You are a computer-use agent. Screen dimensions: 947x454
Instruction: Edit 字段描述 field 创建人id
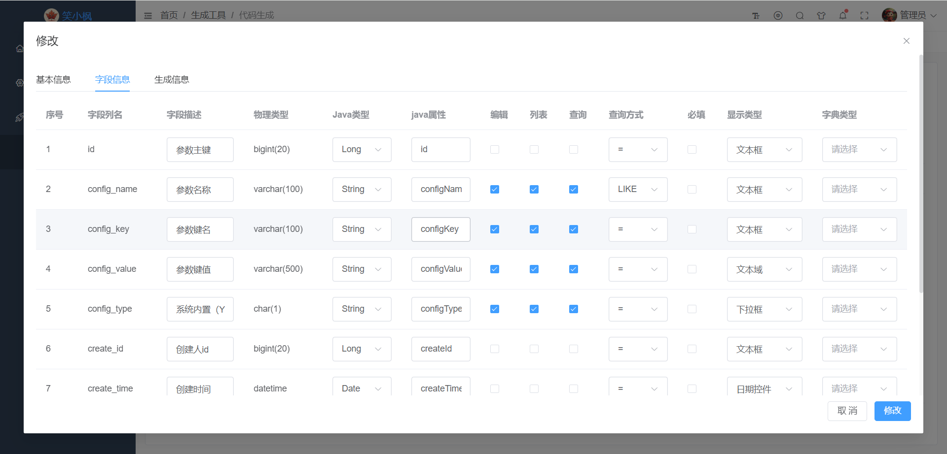click(200, 349)
